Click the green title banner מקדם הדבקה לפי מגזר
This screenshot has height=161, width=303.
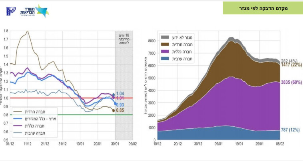click(x=261, y=8)
